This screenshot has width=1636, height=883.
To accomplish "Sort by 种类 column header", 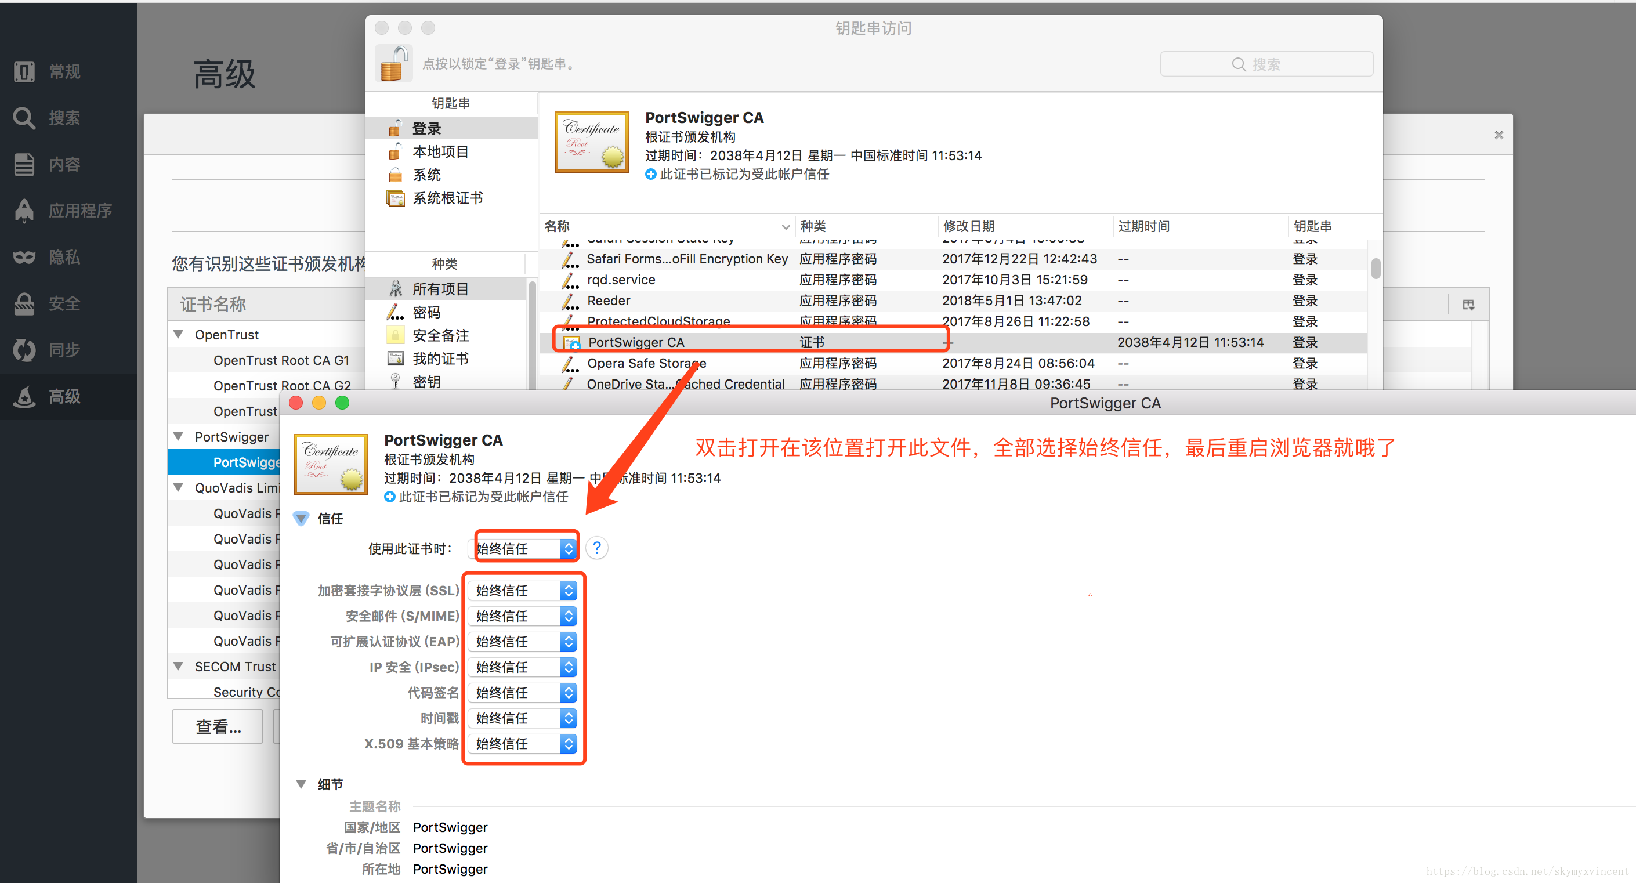I will [x=866, y=226].
